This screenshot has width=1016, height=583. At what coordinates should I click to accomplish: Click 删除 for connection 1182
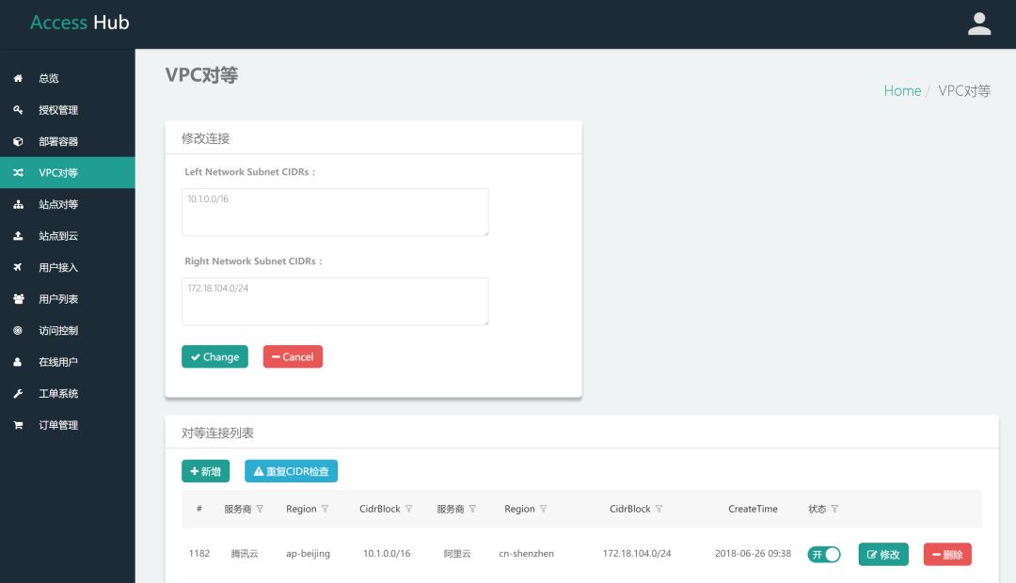(x=947, y=555)
